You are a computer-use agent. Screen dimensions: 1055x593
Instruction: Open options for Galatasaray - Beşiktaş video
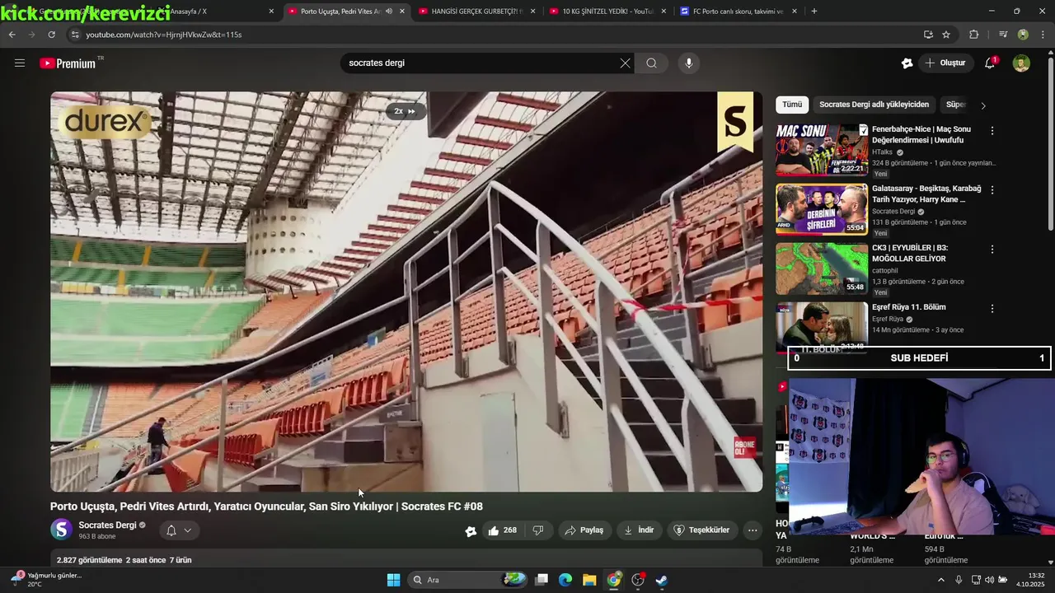pyautogui.click(x=992, y=190)
